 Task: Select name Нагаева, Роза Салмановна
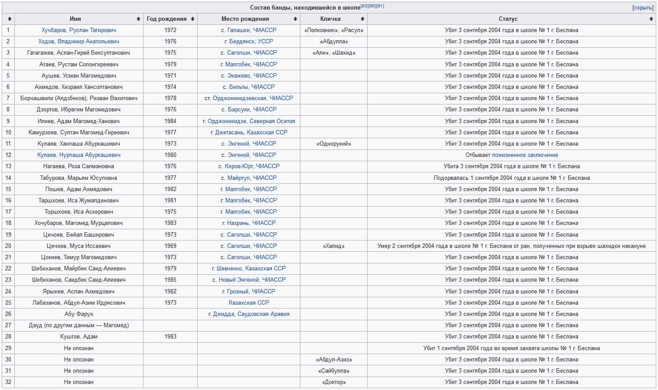[x=78, y=166]
